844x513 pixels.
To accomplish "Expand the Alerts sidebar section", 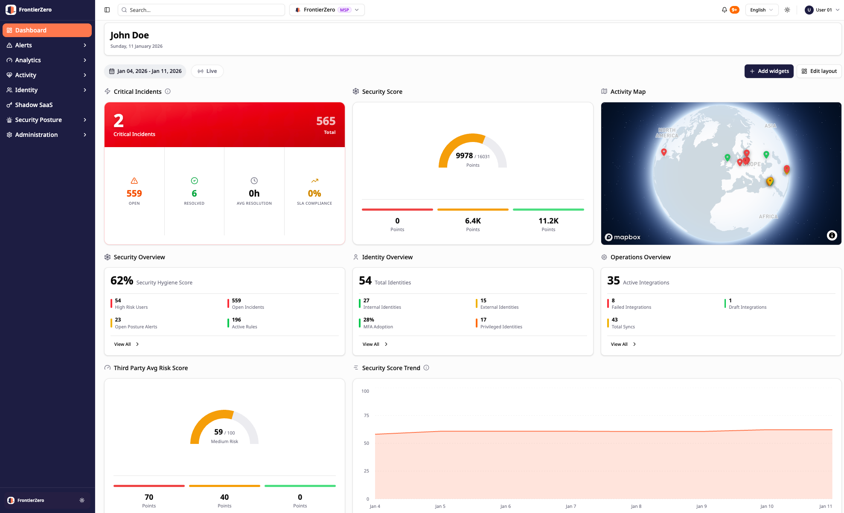I will pos(47,45).
